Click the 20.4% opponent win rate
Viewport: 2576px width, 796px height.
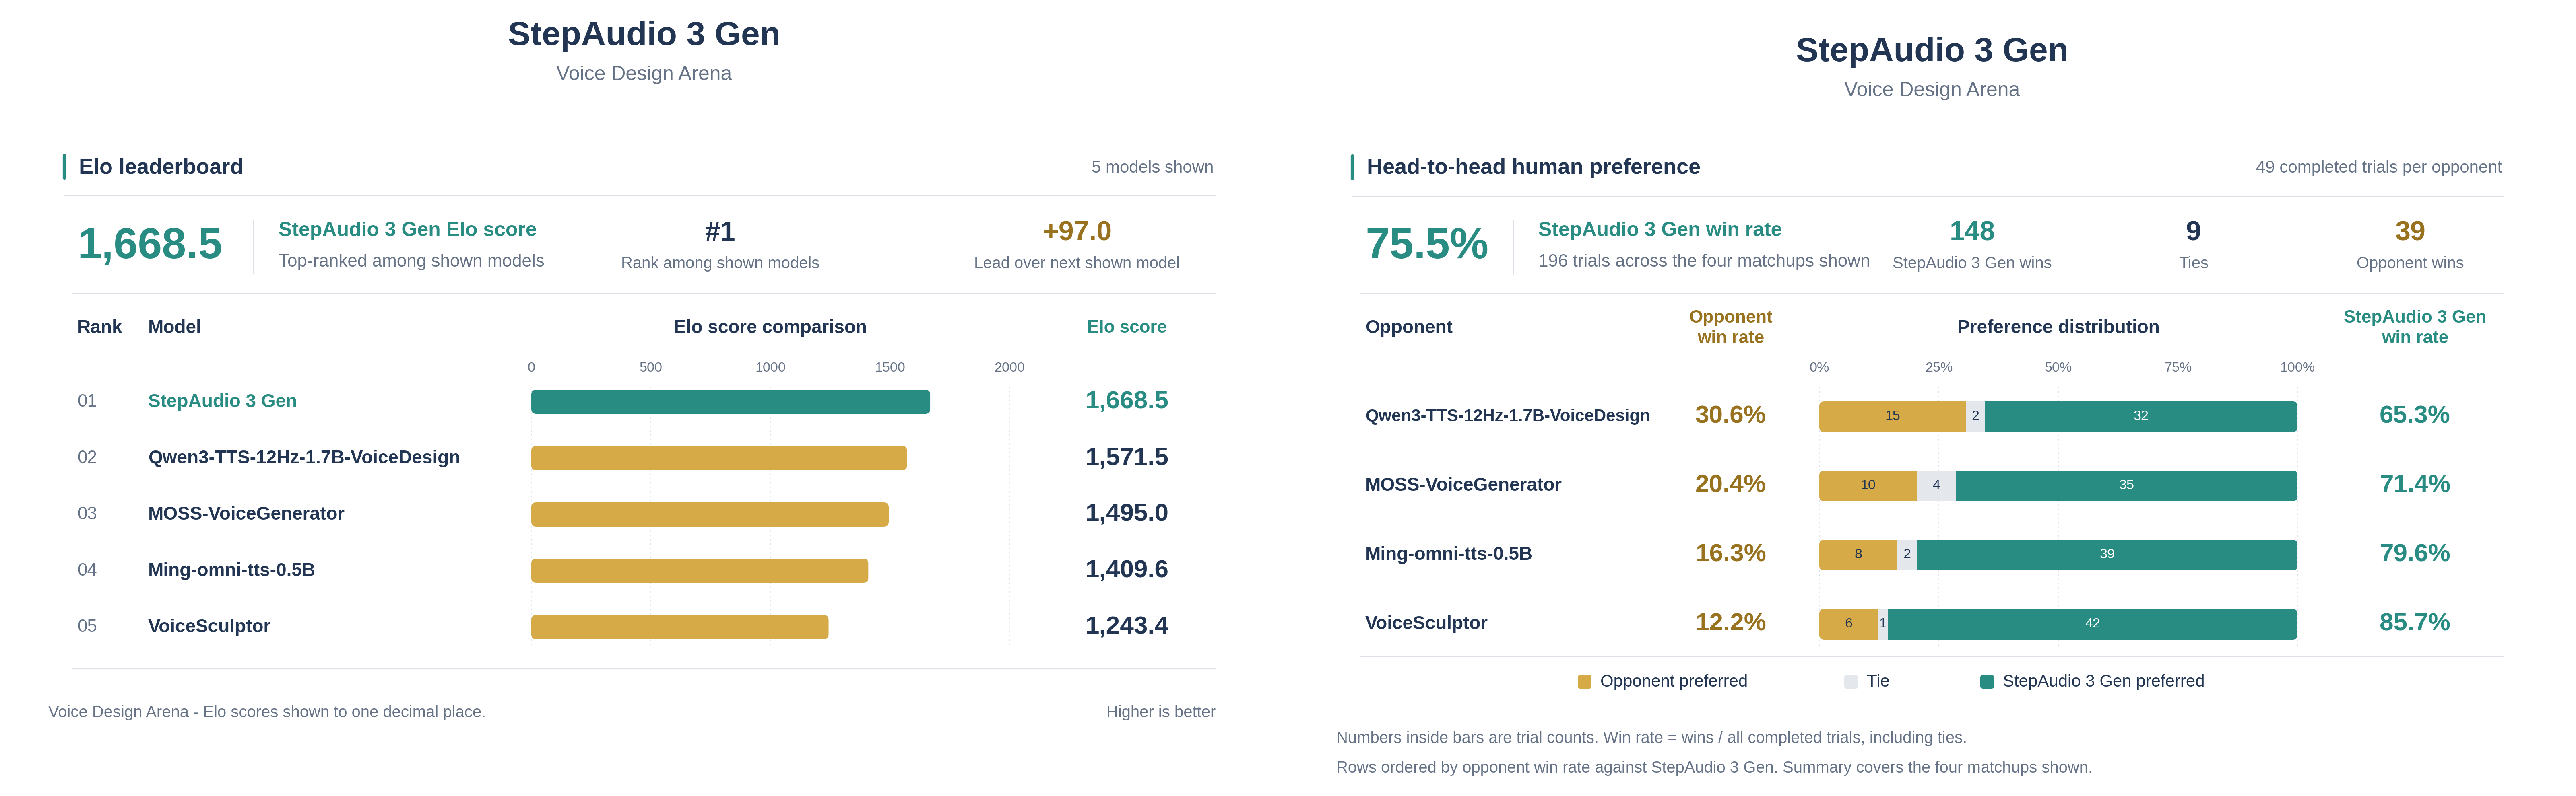(x=1730, y=484)
